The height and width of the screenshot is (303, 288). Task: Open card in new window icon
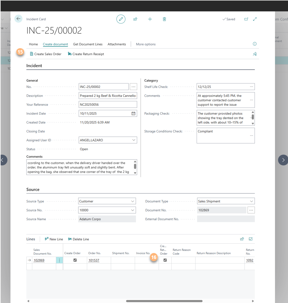[246, 19]
